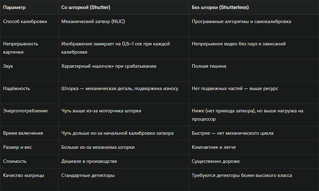Click 'Программные алгоритмы и самокалибровка' cell
The height and width of the screenshot is (191, 319).
pos(241,21)
